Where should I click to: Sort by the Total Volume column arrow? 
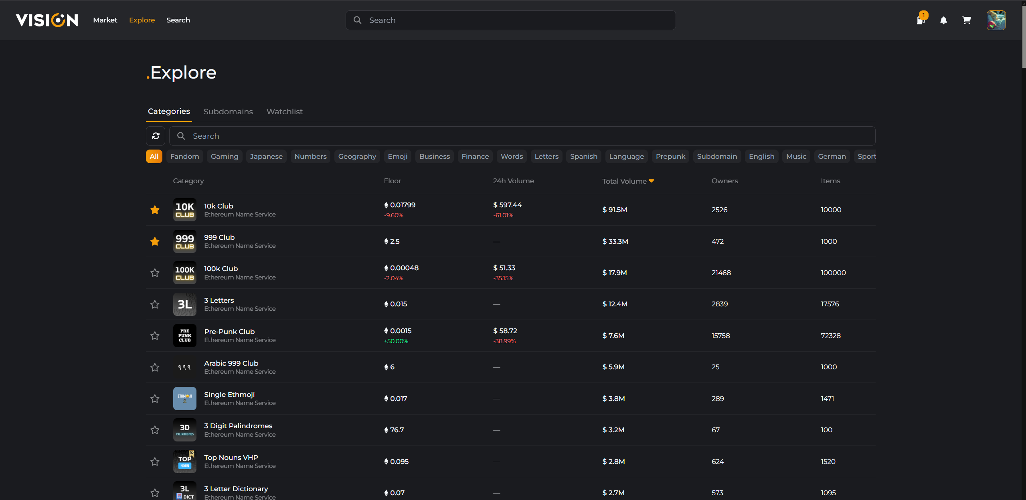click(x=651, y=181)
